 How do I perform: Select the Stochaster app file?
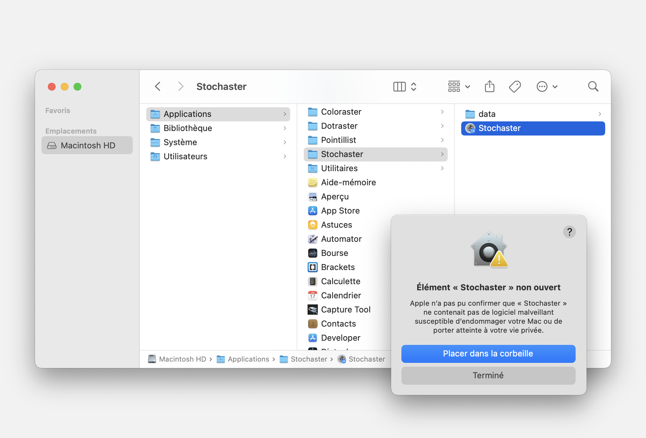(499, 128)
